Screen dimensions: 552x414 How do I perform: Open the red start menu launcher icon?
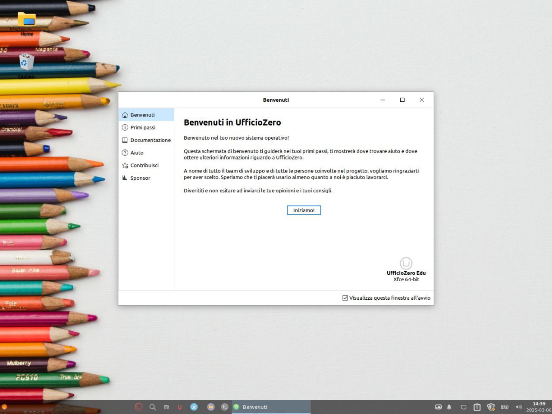(x=138, y=407)
